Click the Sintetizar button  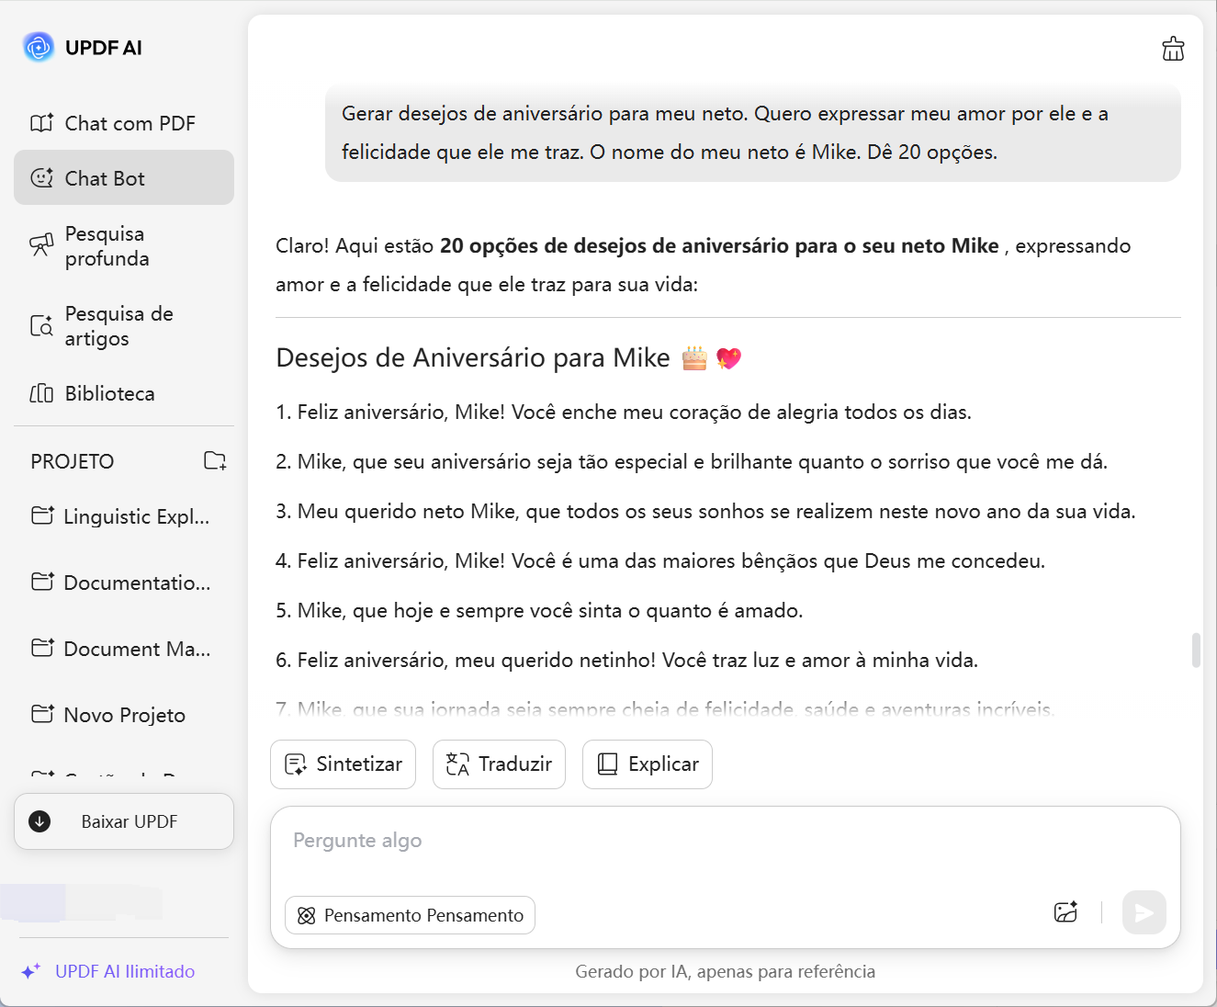343,764
